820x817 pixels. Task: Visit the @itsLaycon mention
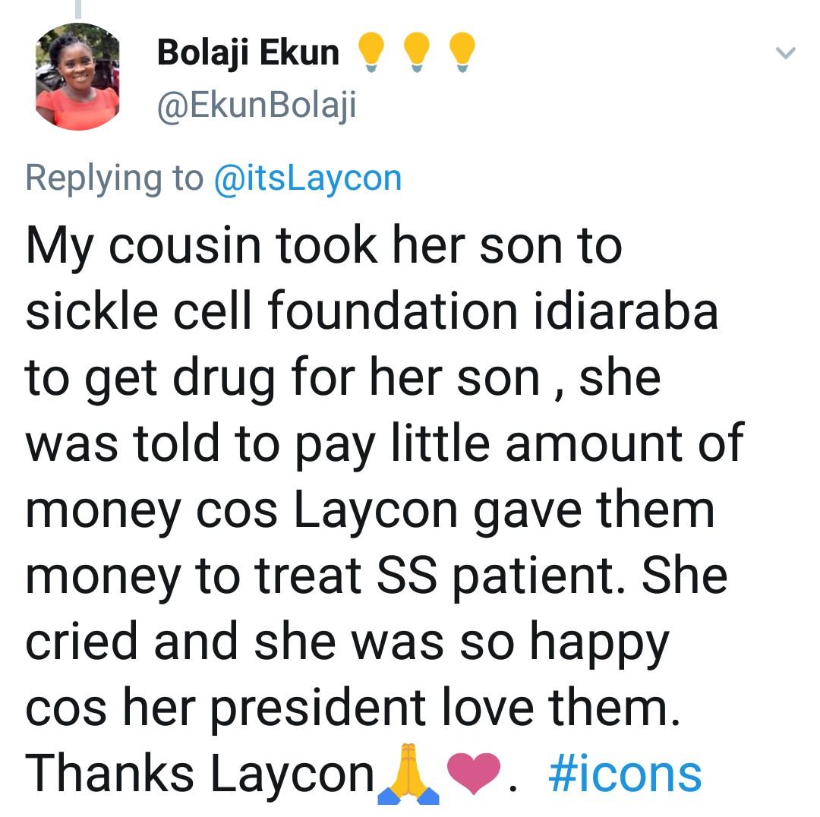tap(307, 179)
